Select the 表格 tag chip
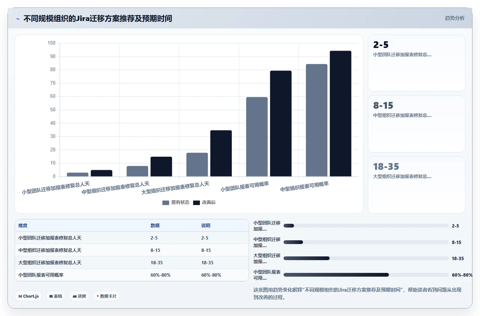This screenshot has height=316, width=480. (x=55, y=296)
